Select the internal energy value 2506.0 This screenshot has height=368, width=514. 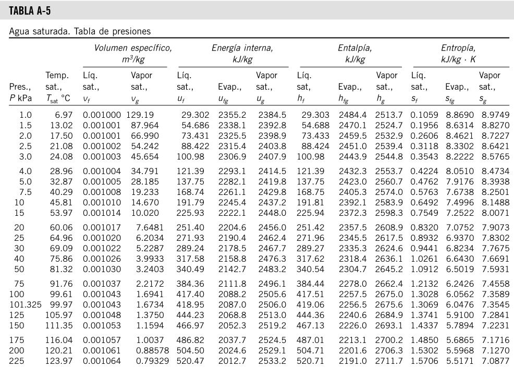pyautogui.click(x=272, y=304)
